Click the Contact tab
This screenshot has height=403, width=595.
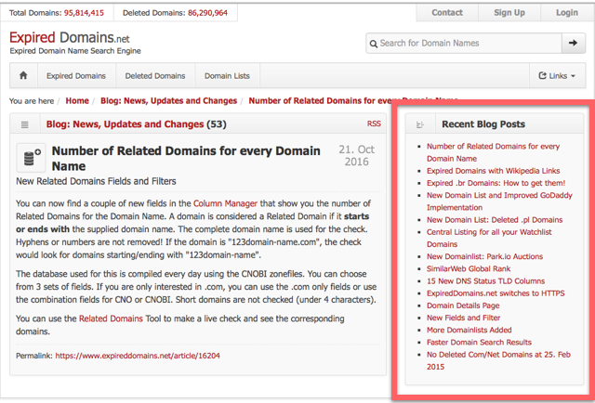click(x=447, y=12)
